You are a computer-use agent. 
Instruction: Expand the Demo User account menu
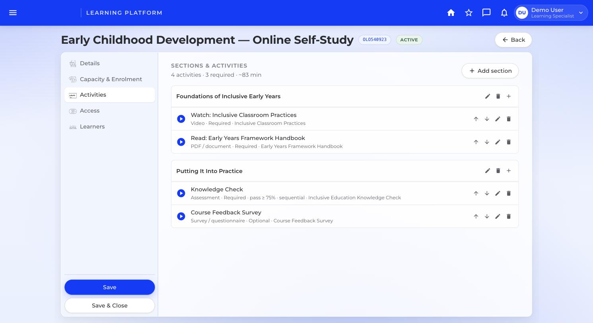tap(551, 13)
